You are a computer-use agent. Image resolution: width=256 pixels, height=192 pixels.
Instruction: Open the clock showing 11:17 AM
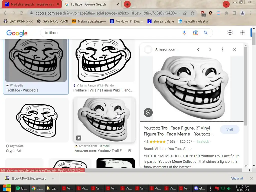pos(242,188)
